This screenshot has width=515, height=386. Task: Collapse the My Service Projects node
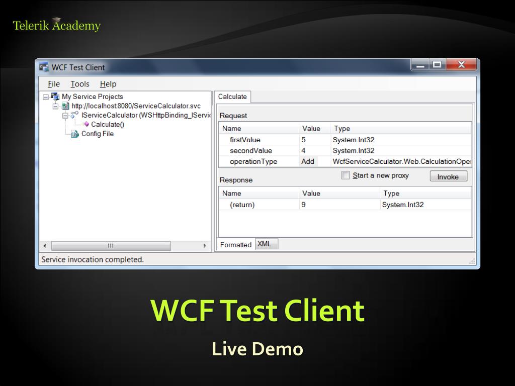click(46, 97)
